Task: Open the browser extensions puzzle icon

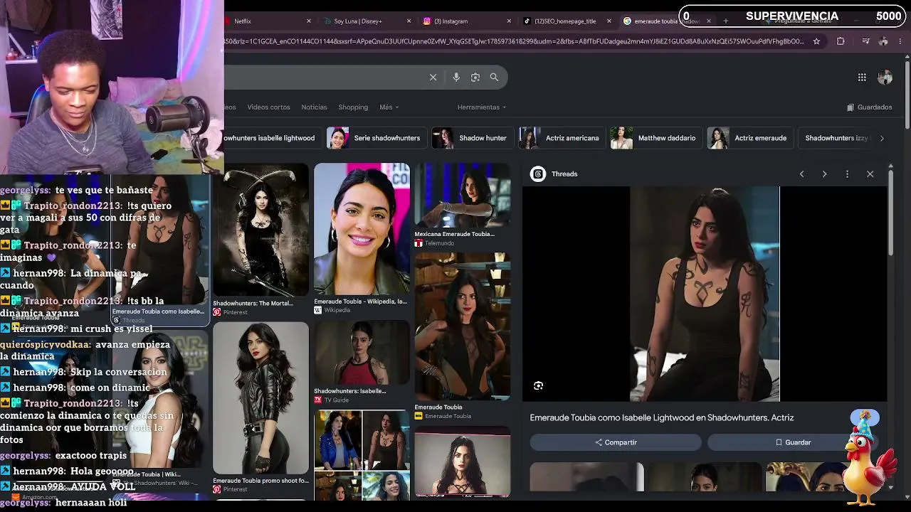Action: pyautogui.click(x=841, y=41)
